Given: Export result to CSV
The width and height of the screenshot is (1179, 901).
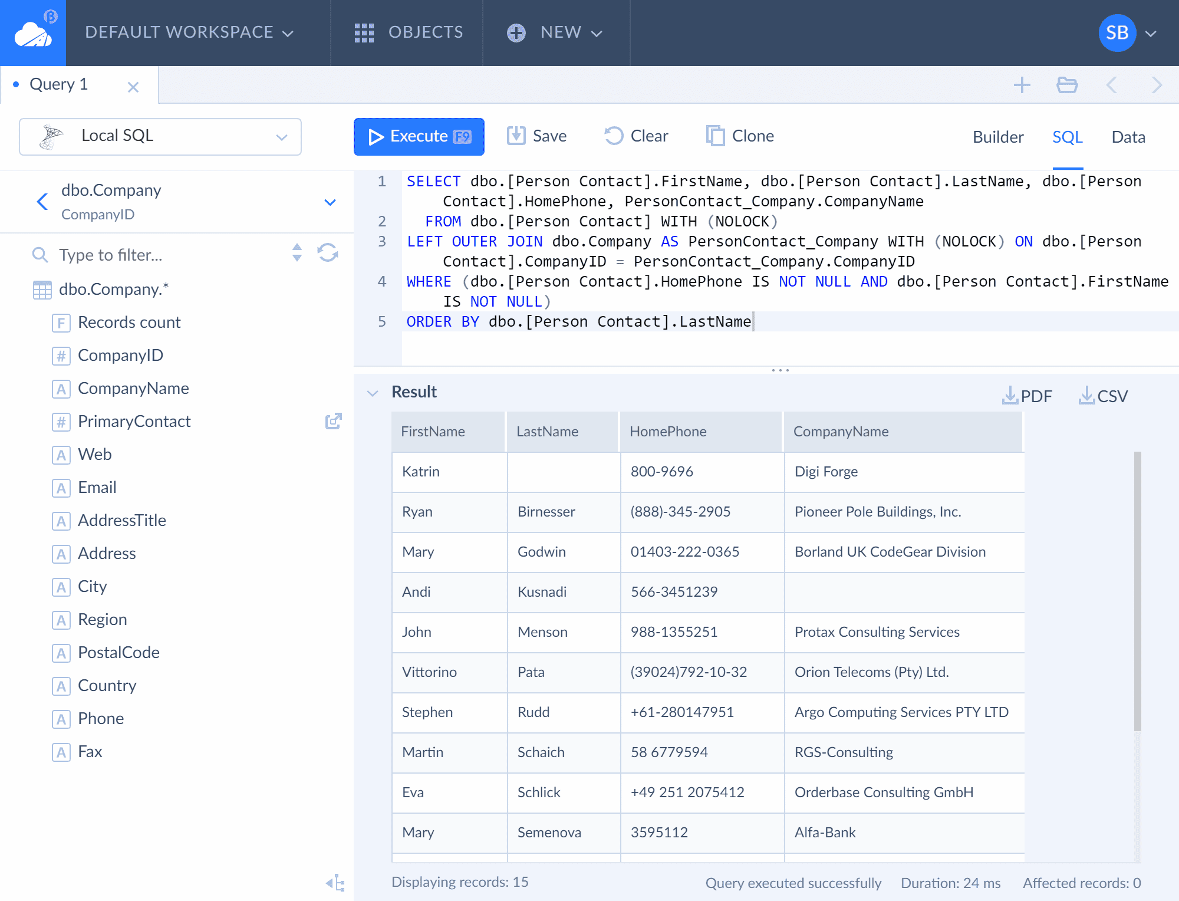Looking at the screenshot, I should (1104, 396).
